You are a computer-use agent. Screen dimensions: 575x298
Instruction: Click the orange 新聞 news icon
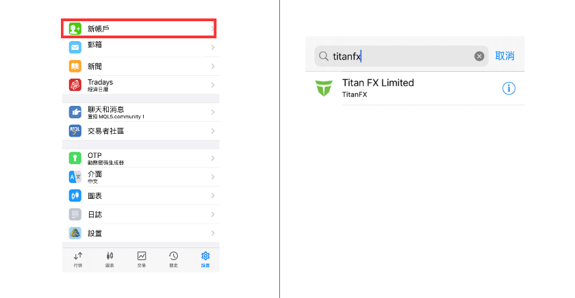pyautogui.click(x=75, y=66)
